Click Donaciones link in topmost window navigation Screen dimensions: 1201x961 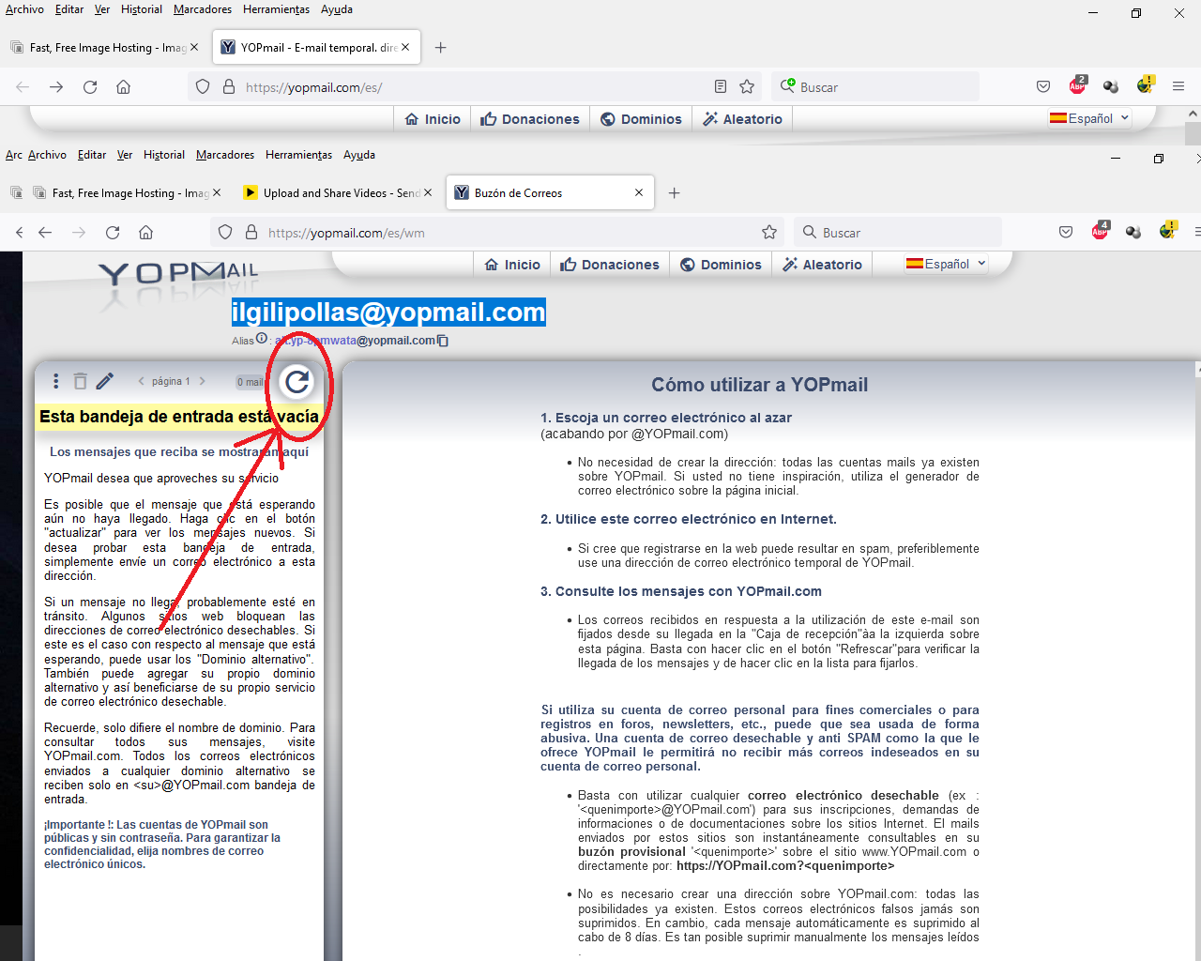(x=530, y=119)
